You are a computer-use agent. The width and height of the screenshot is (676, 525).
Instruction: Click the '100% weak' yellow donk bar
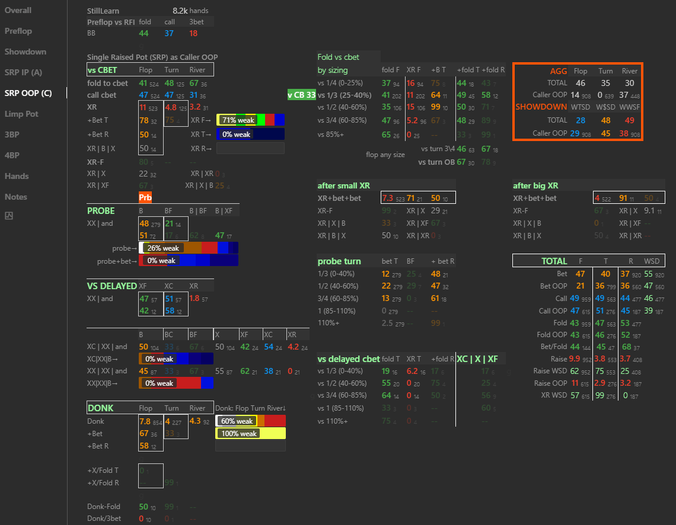[x=250, y=433]
